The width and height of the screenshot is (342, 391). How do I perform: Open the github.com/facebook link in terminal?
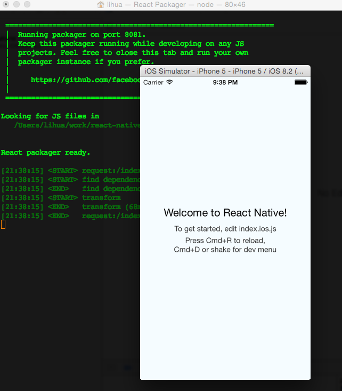click(85, 80)
